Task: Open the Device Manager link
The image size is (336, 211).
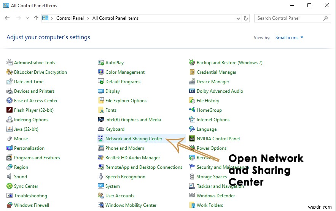Action: [x=213, y=82]
